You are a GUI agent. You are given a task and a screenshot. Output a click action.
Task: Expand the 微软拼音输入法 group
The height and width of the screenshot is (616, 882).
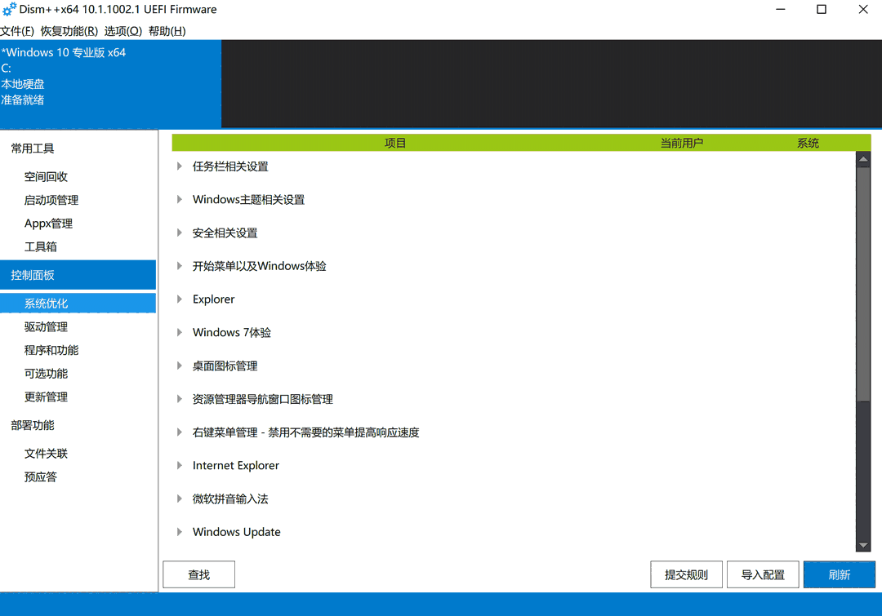pyautogui.click(x=180, y=499)
